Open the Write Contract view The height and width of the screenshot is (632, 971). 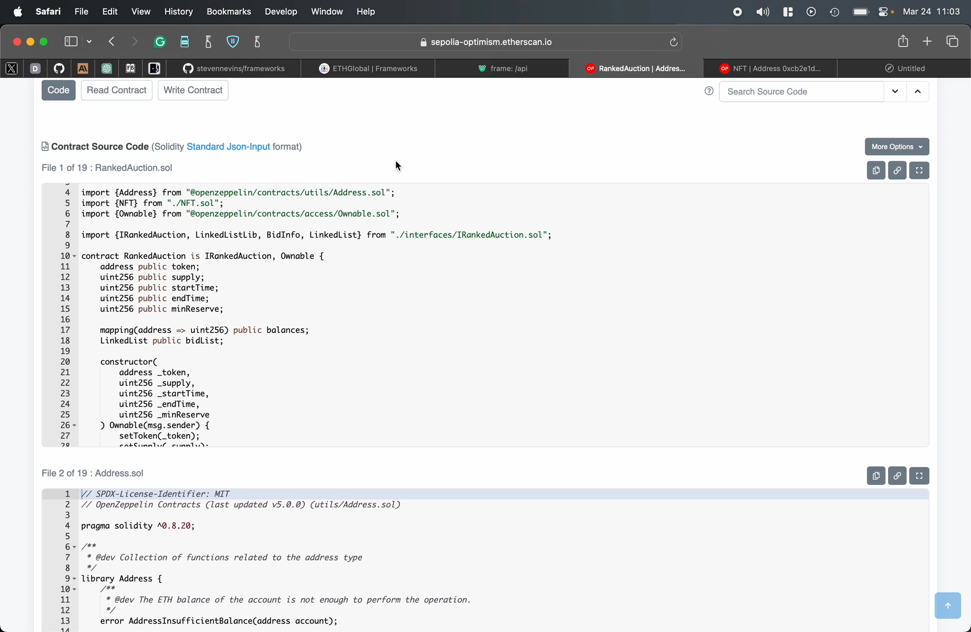193,90
